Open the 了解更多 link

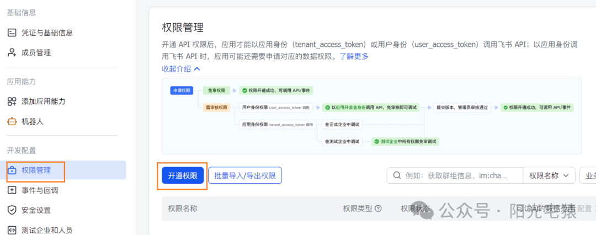(x=354, y=57)
